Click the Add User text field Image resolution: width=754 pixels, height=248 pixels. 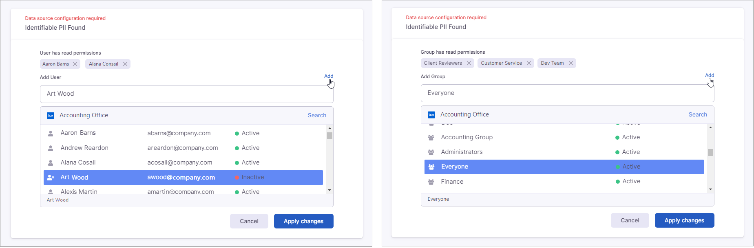pos(186,94)
